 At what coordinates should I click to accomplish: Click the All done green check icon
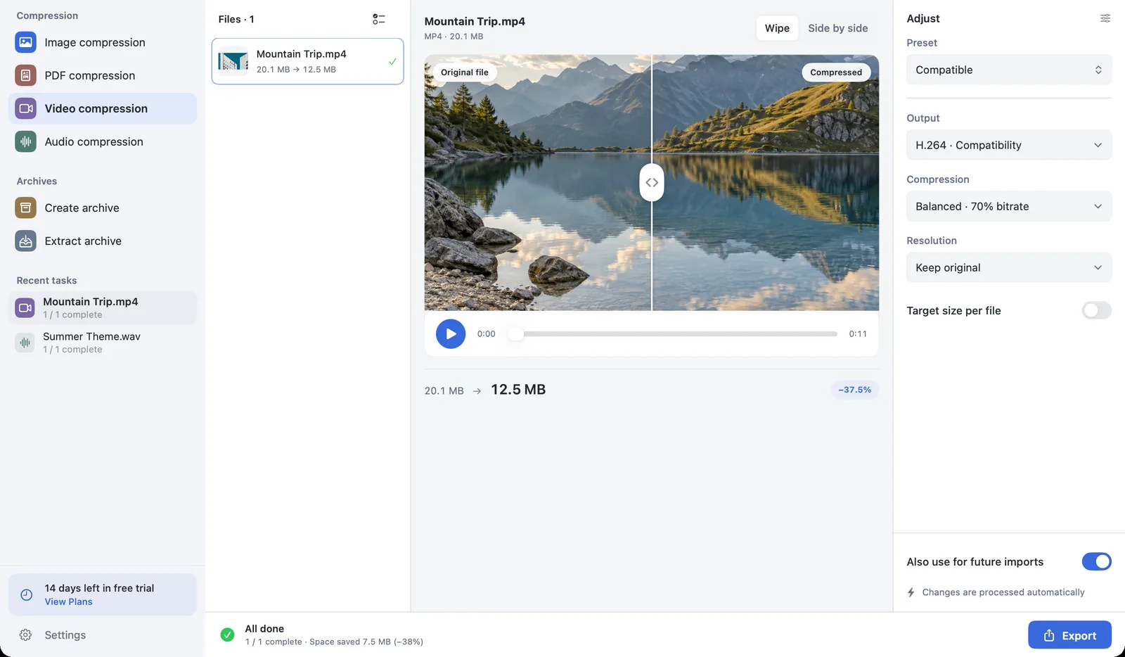pyautogui.click(x=227, y=634)
